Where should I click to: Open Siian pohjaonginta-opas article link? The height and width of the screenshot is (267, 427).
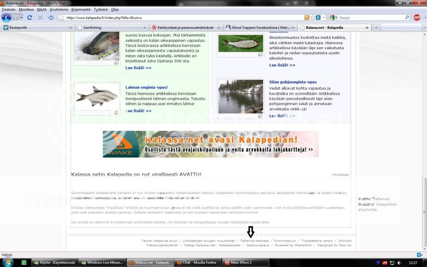[x=293, y=82]
